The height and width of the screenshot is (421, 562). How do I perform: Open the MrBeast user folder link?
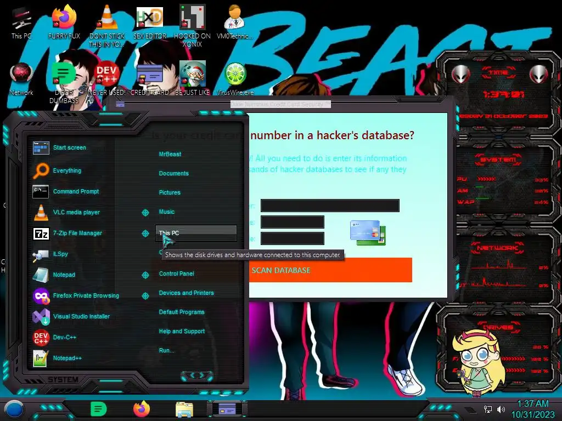[x=170, y=154]
